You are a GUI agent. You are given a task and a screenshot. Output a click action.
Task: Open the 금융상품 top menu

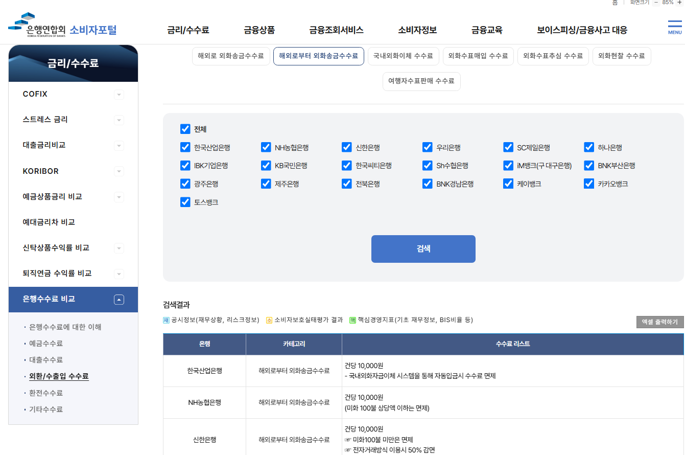(259, 30)
